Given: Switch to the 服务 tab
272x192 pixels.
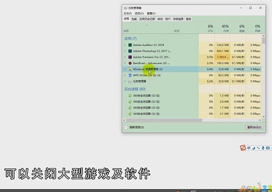Looking at the screenshot, I should [189, 19].
